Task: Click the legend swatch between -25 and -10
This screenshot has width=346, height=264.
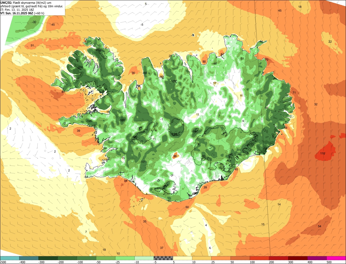Action: tap(125, 258)
